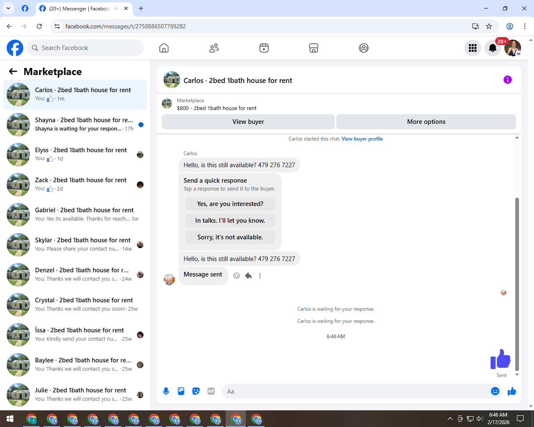
Task: Click the Search Facebook field
Action: (85, 48)
